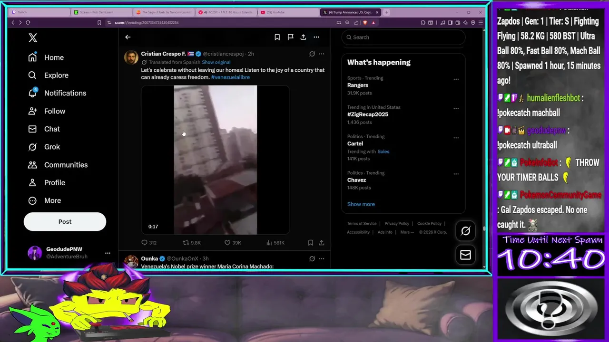
Task: Click Cristian Crespo's avatar
Action: [x=131, y=57]
